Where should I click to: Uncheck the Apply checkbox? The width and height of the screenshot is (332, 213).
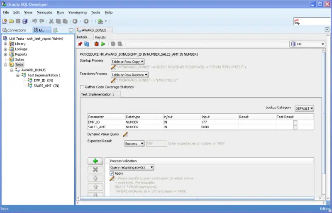pyautogui.click(x=112, y=174)
